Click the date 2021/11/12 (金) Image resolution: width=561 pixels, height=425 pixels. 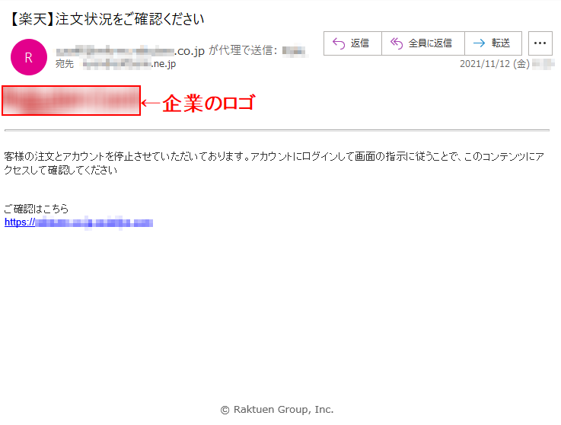pyautogui.click(x=495, y=64)
